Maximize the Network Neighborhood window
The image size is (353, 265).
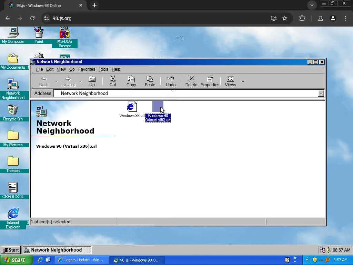[x=316, y=62]
